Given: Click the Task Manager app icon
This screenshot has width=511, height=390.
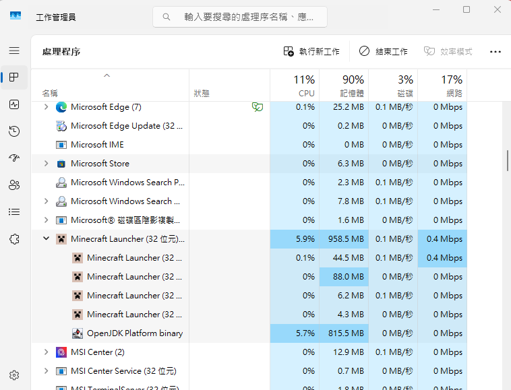Looking at the screenshot, I should point(16,15).
